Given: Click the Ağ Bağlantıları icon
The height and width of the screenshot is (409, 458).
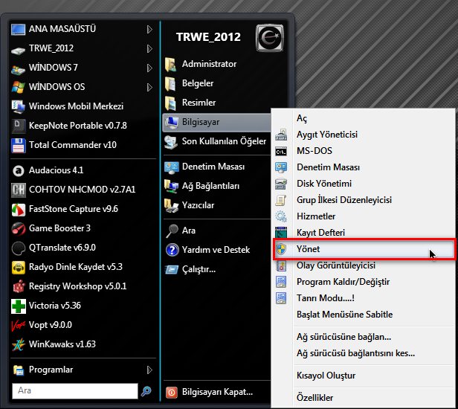Looking at the screenshot, I should [171, 186].
